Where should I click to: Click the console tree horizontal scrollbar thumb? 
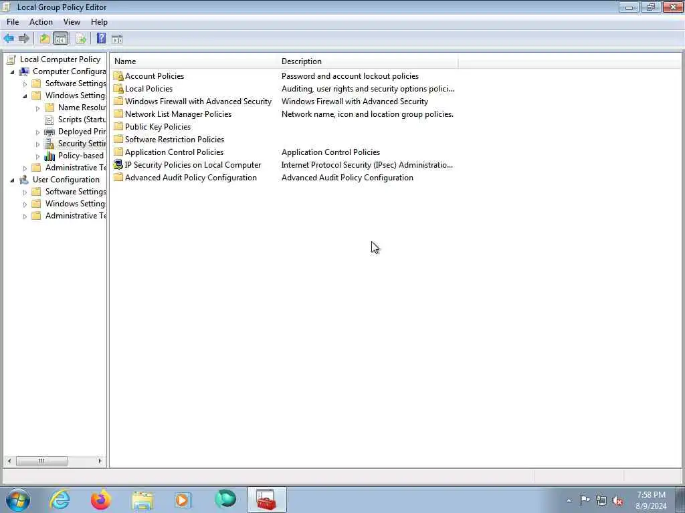[41, 461]
